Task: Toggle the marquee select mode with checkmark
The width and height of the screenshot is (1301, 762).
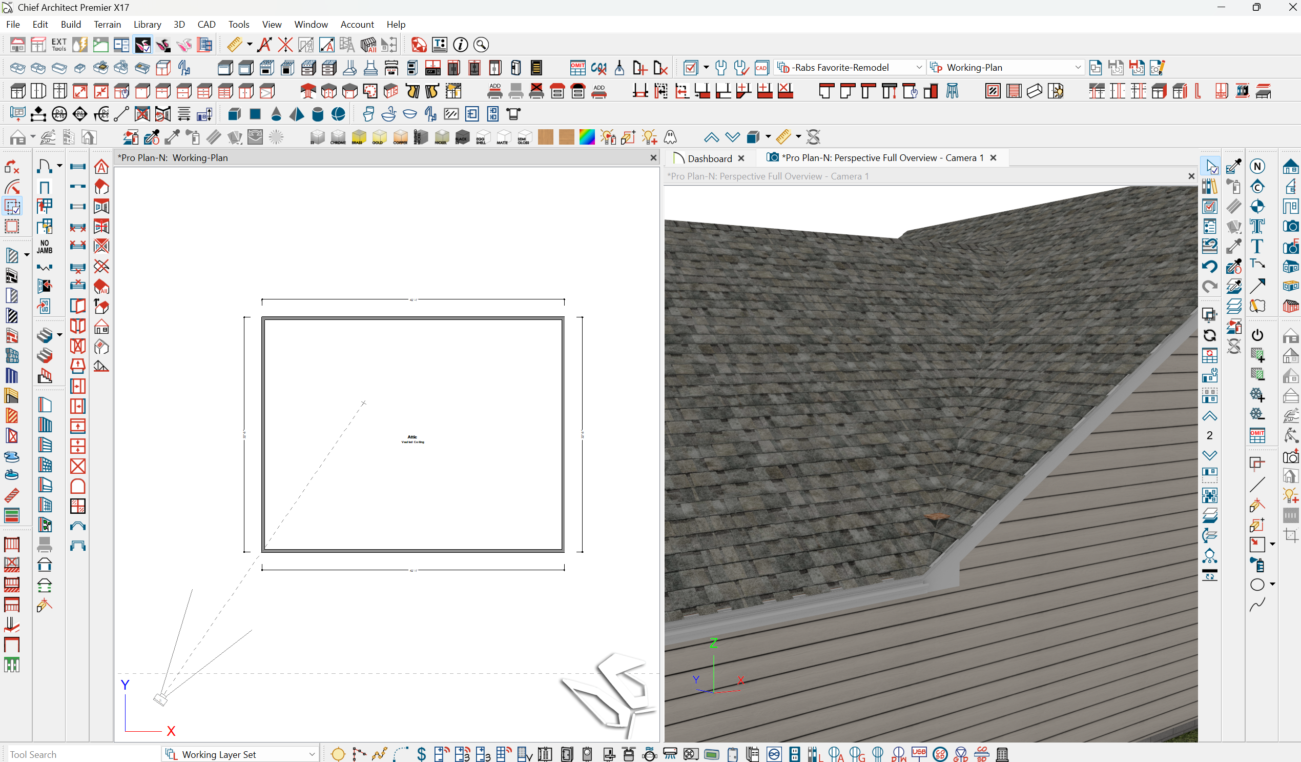Action: tap(12, 206)
